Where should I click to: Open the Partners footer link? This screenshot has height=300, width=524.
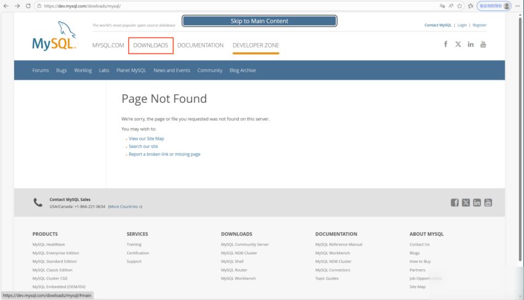(417, 270)
